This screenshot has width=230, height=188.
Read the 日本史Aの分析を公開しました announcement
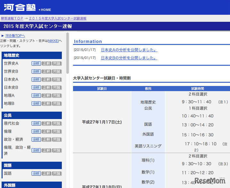[129, 50]
